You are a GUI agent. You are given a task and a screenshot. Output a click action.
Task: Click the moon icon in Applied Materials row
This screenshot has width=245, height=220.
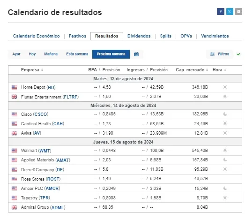(x=225, y=160)
